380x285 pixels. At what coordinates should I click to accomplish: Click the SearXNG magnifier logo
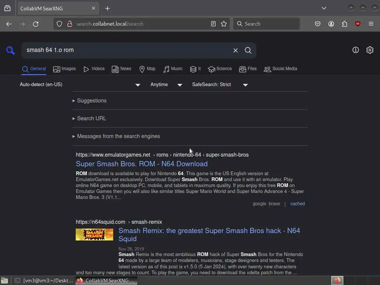[x=10, y=50]
